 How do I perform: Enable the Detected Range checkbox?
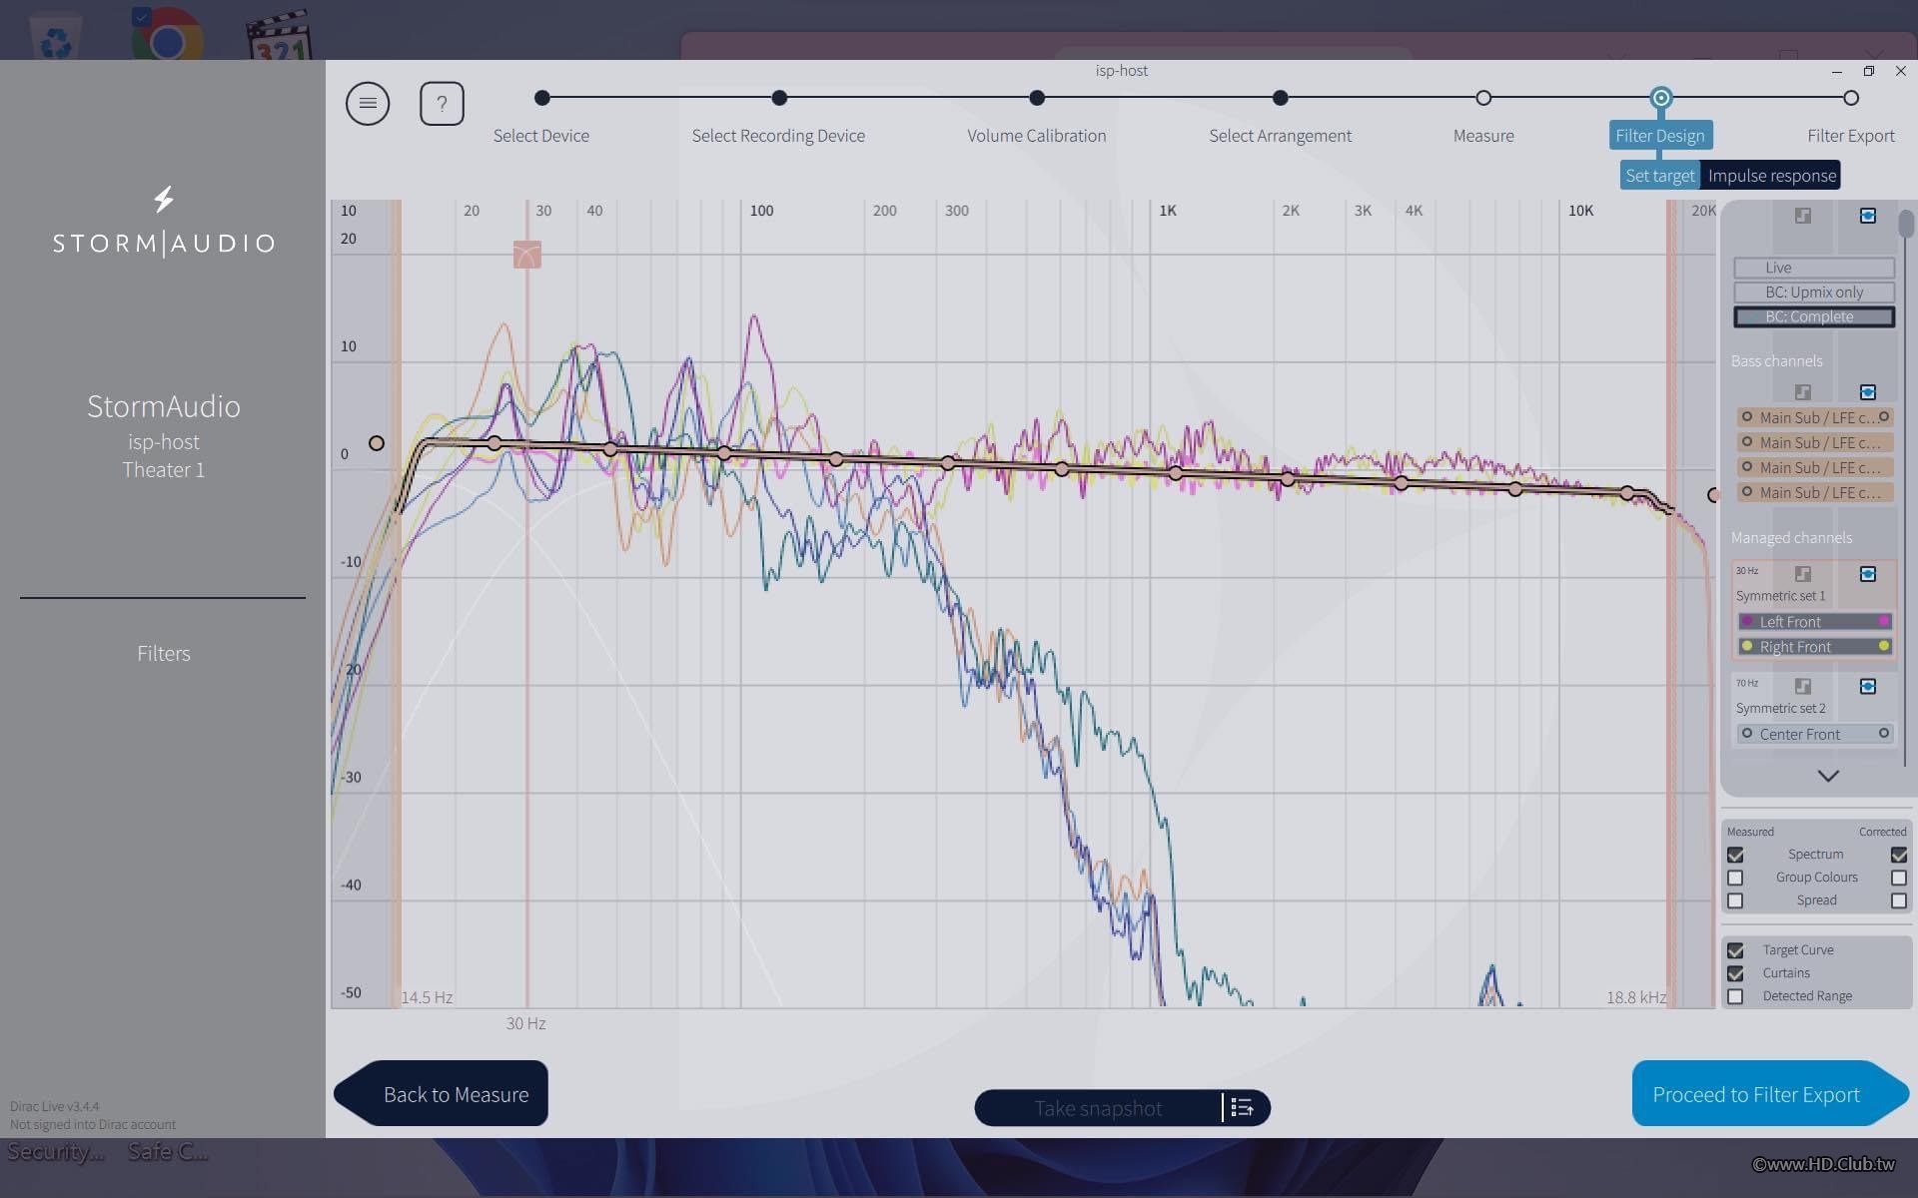pos(1735,996)
